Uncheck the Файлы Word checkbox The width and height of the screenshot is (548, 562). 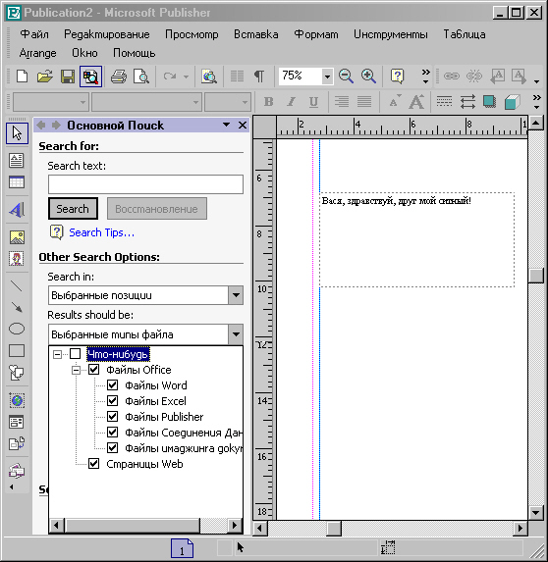pos(112,385)
